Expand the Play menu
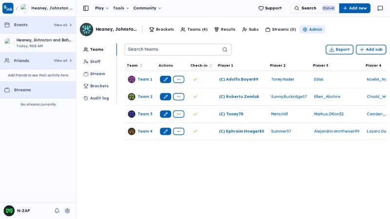The height and width of the screenshot is (219, 390). click(102, 8)
